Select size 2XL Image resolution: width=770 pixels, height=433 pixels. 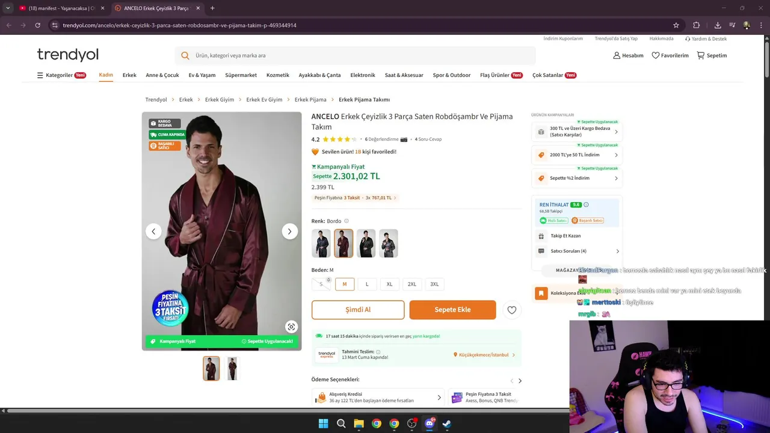[x=412, y=284]
